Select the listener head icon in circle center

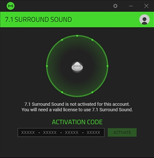click(x=77, y=67)
